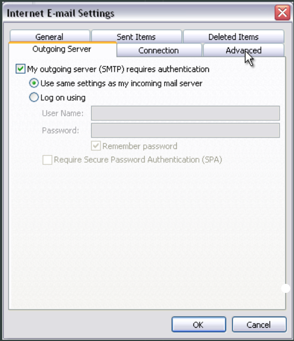Focus the Password text box
294x341 pixels.
[x=185, y=130]
